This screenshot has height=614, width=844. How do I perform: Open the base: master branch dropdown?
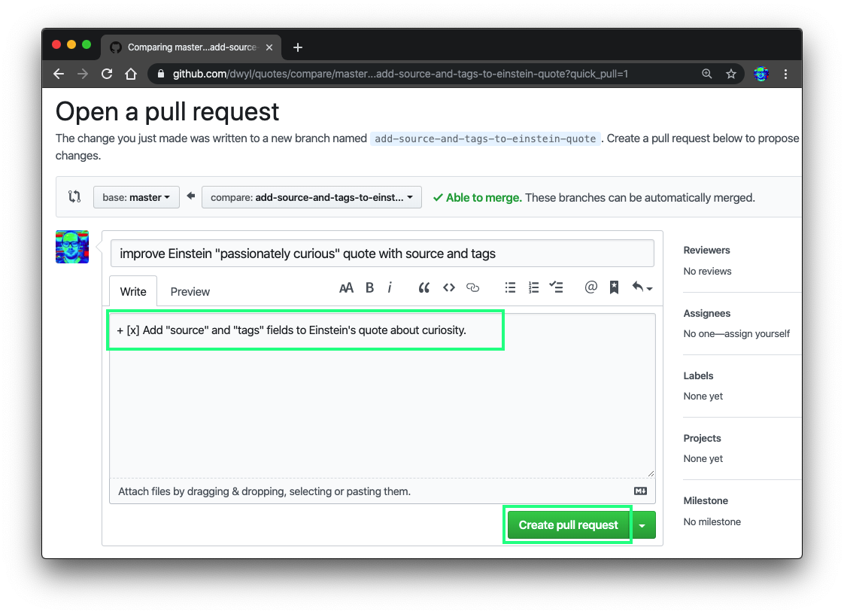coord(136,197)
